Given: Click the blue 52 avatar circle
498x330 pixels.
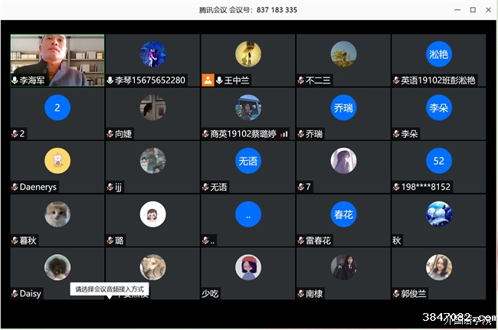Looking at the screenshot, I should click(x=438, y=161).
